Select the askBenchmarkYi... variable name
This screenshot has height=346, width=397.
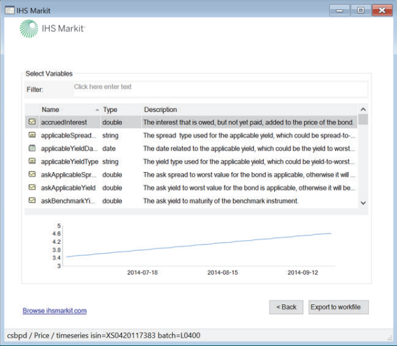pyautogui.click(x=68, y=201)
